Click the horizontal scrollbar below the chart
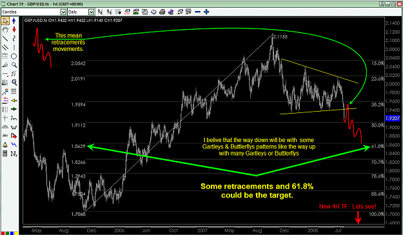403x235 pixels. point(204,227)
